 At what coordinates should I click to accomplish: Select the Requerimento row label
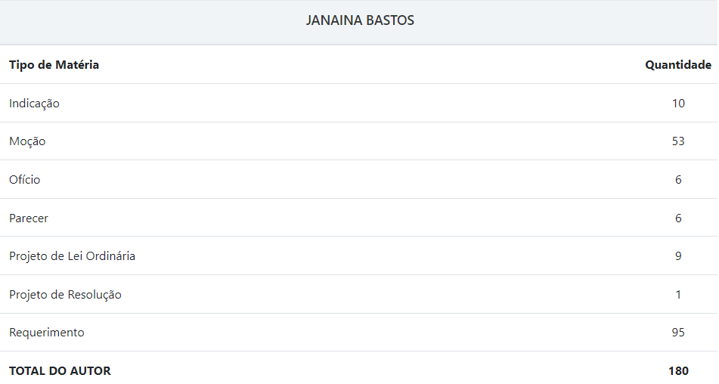[47, 333]
